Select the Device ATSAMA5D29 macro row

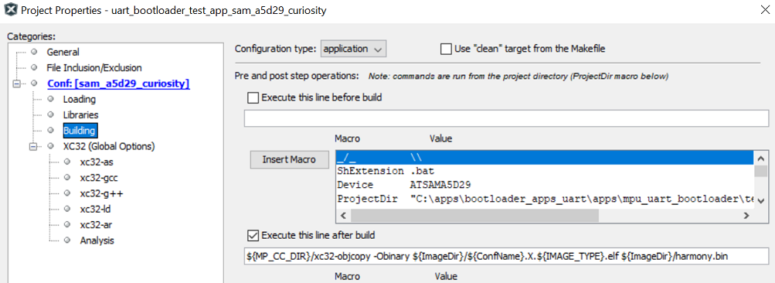545,185
